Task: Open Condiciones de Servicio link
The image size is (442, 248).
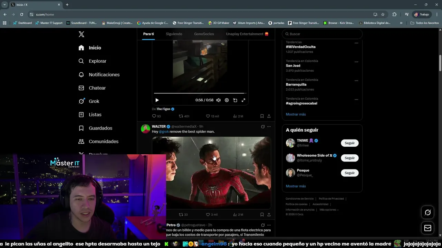Action: click(299, 199)
